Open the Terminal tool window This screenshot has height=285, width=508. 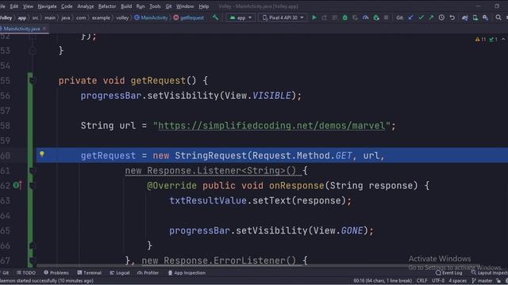coord(90,272)
